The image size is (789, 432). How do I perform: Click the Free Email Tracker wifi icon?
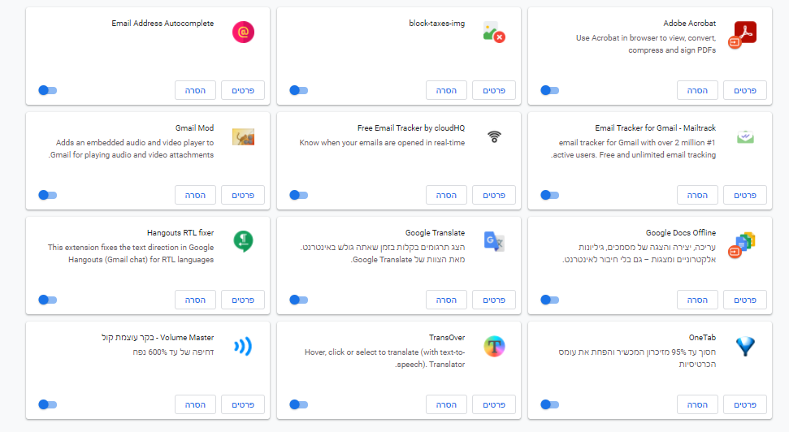click(494, 136)
